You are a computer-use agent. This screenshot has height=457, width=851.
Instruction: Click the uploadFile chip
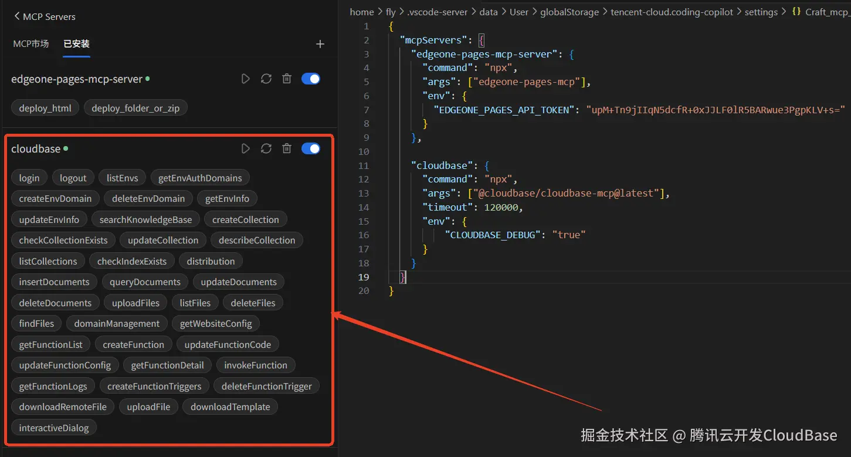coord(148,407)
